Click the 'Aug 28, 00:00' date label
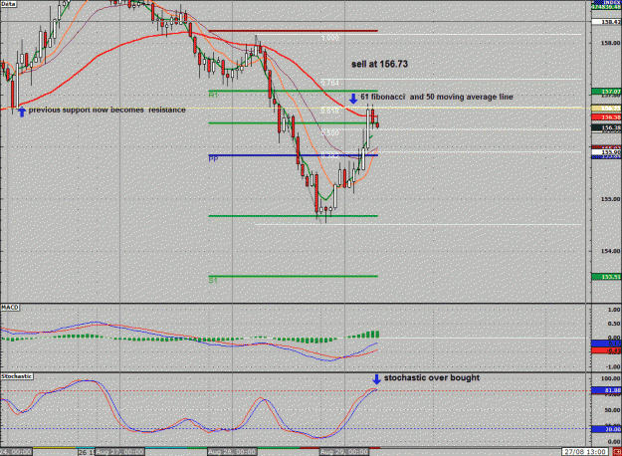The width and height of the screenshot is (622, 456). coord(233,452)
